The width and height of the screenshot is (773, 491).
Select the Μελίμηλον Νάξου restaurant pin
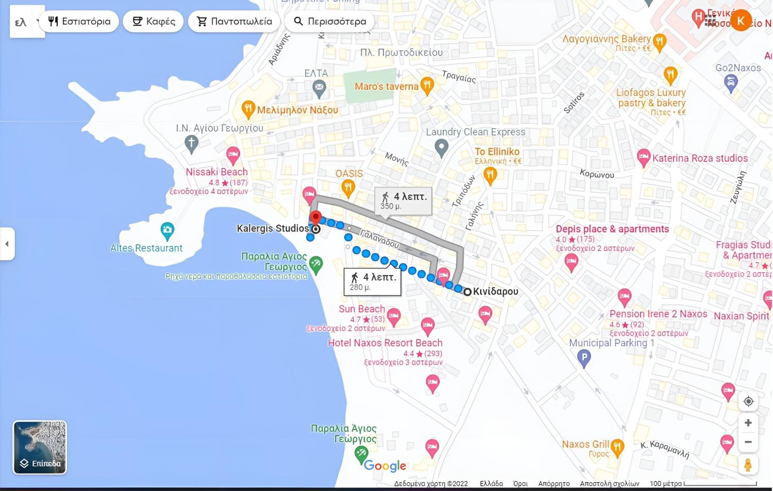point(248,110)
